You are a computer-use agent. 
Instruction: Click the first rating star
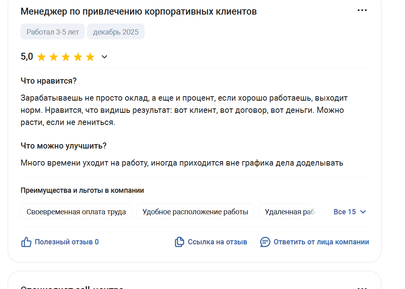[x=41, y=57]
